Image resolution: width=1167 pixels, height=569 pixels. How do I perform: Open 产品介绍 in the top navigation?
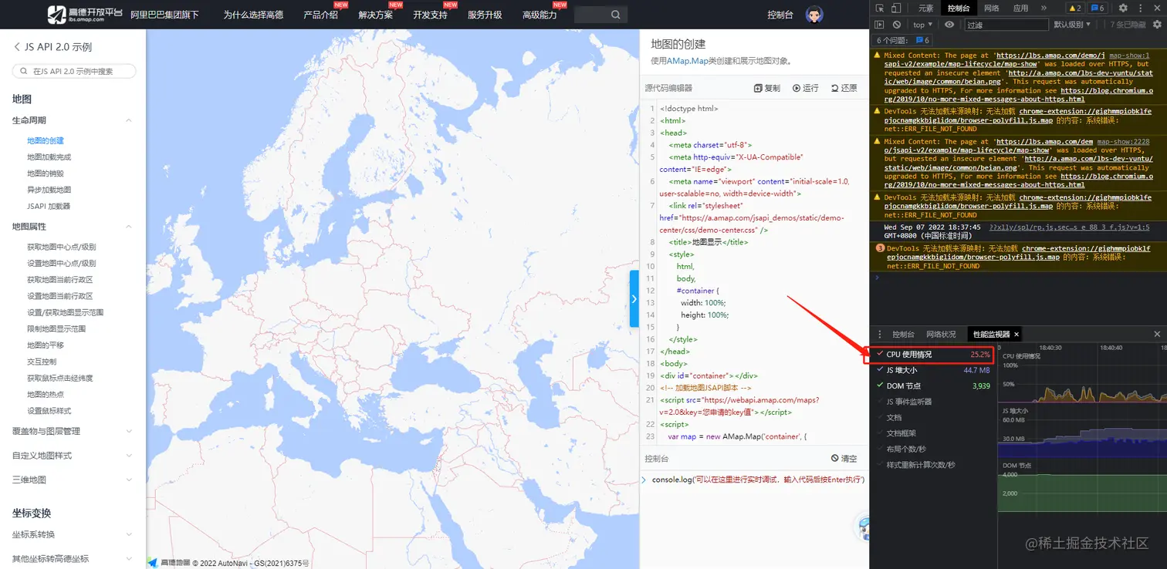pyautogui.click(x=320, y=15)
